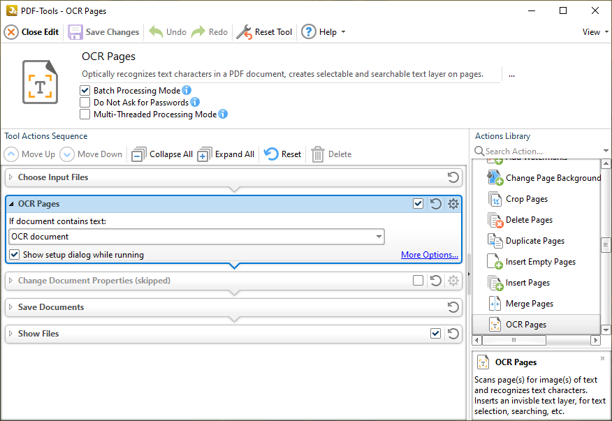612x421 pixels.
Task: Click the Reset Tool wrench icon
Action: (244, 32)
